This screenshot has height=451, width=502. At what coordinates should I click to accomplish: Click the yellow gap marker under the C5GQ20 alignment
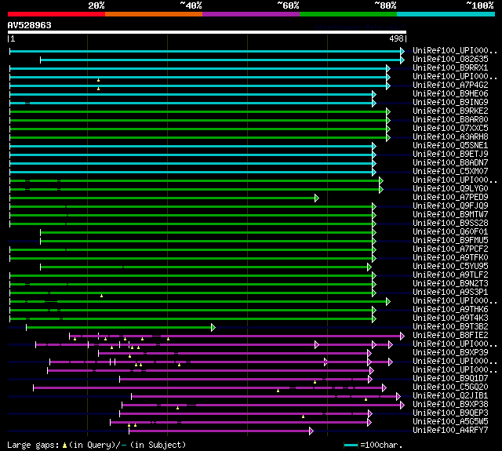(x=278, y=391)
